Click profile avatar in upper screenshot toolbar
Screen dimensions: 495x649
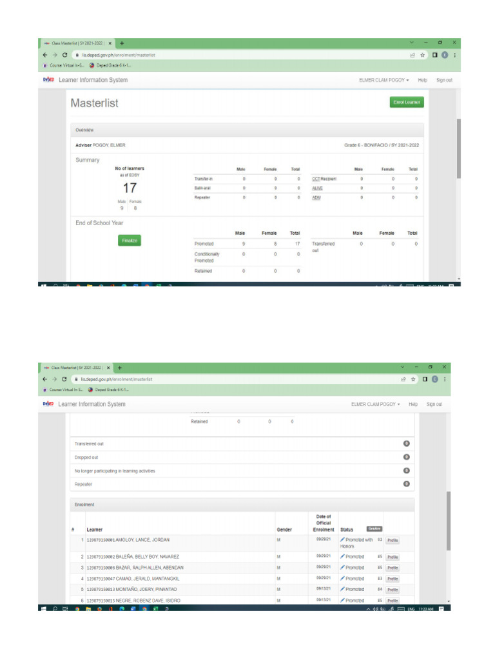pyautogui.click(x=445, y=55)
